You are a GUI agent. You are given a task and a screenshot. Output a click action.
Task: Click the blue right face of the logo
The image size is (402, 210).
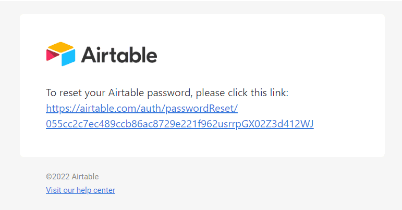[x=69, y=57]
